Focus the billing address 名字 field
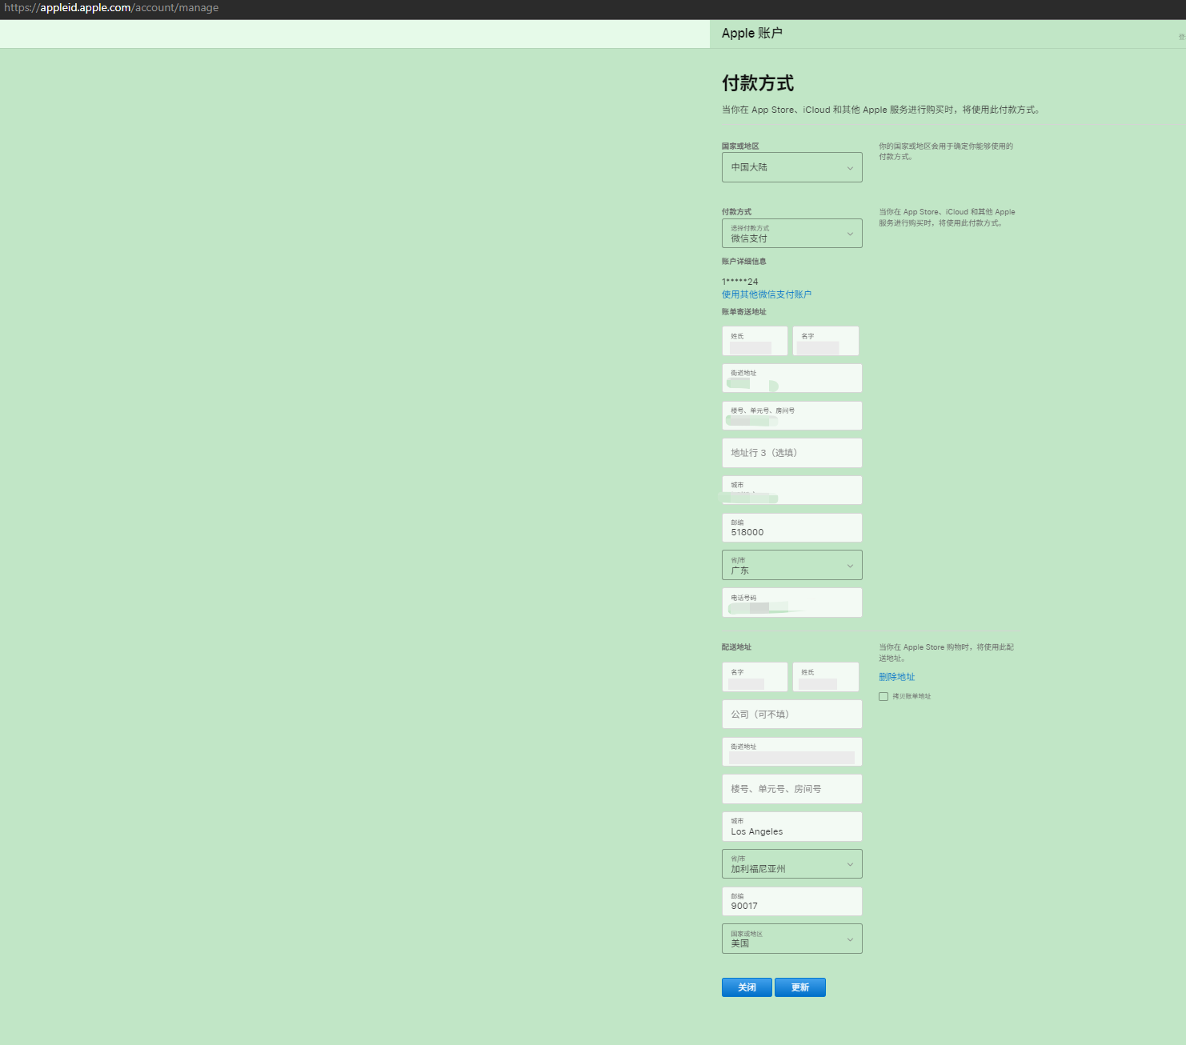The width and height of the screenshot is (1186, 1045). (x=826, y=341)
